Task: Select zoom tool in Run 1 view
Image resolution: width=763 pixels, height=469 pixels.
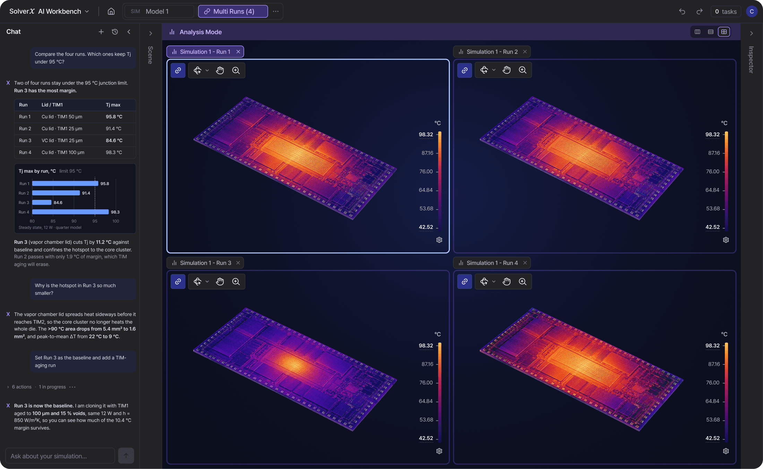Action: click(x=236, y=70)
